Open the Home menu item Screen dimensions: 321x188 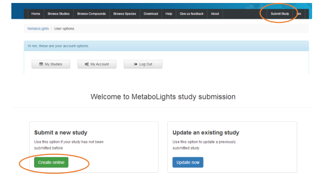(36, 14)
